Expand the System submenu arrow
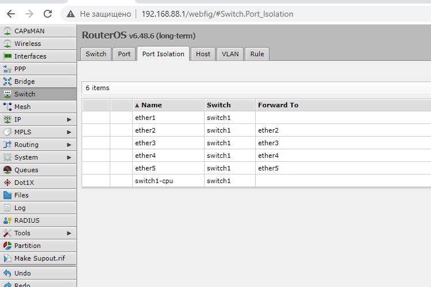Viewport: 431px width, 287px height. 69,157
